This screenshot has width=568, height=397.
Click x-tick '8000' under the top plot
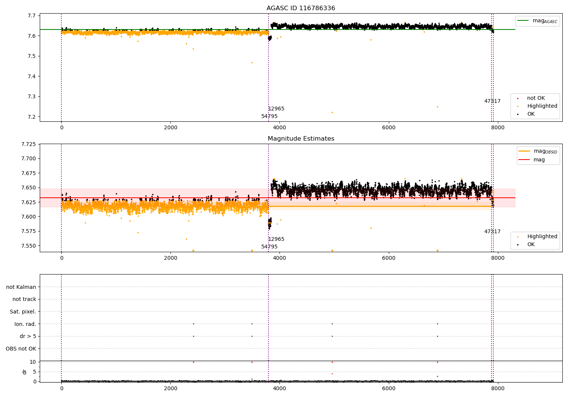pyautogui.click(x=498, y=128)
